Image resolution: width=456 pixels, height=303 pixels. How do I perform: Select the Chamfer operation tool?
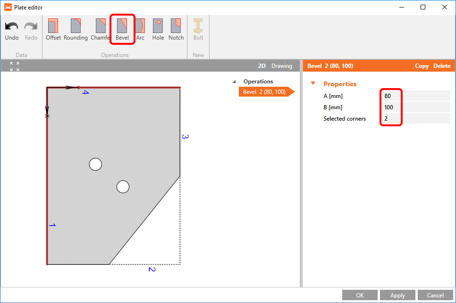click(101, 29)
